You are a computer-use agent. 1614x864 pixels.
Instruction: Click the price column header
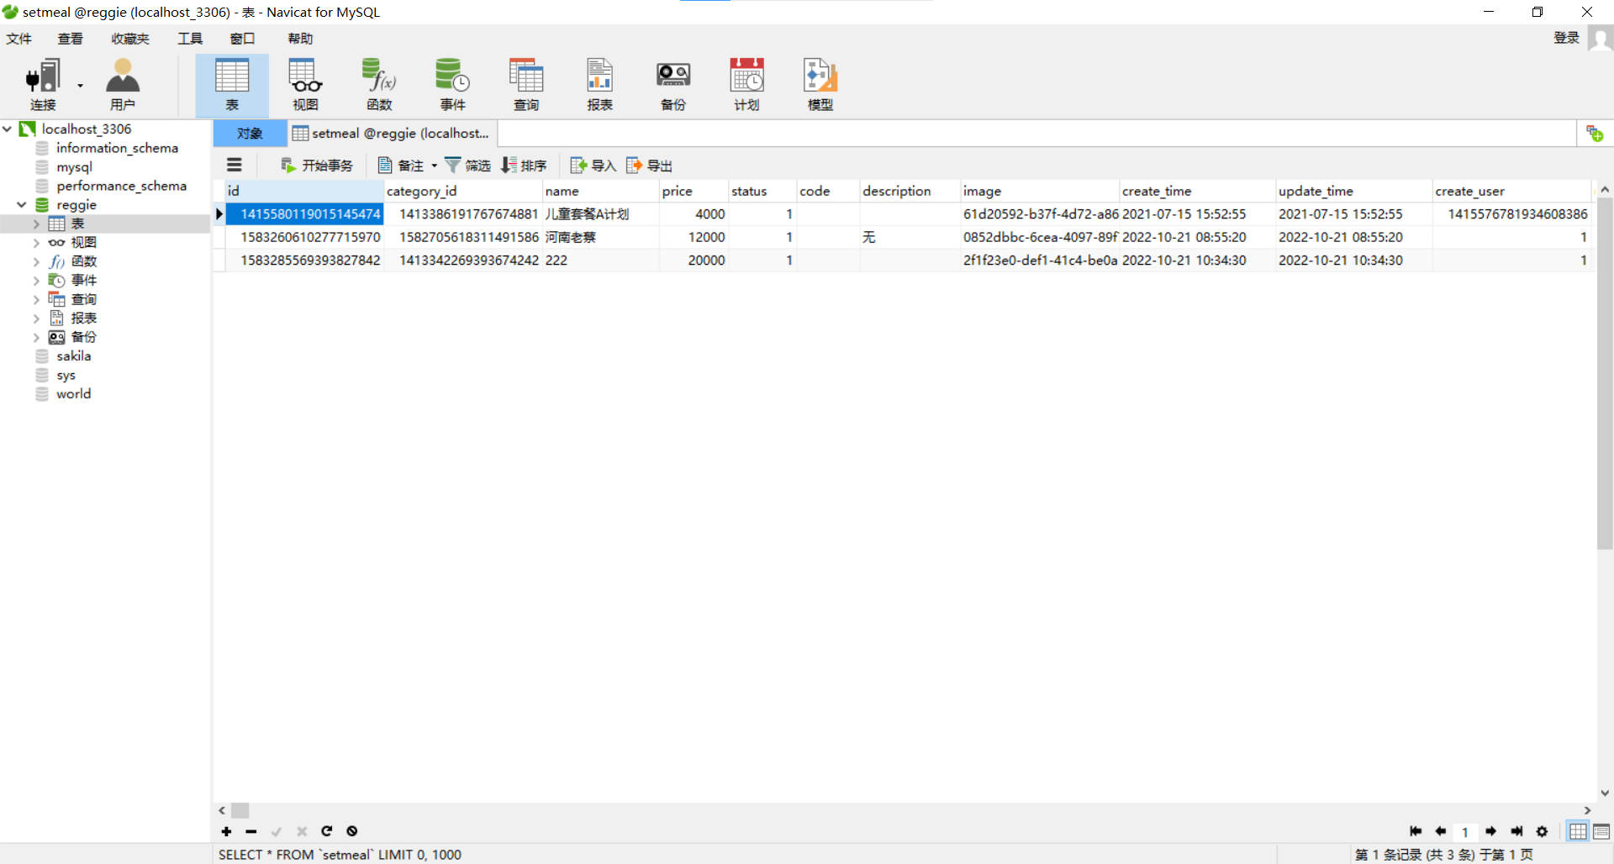(x=694, y=191)
